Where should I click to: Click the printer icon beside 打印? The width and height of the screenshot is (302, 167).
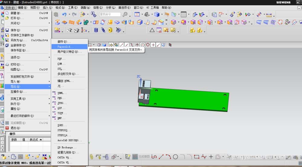[7, 65]
